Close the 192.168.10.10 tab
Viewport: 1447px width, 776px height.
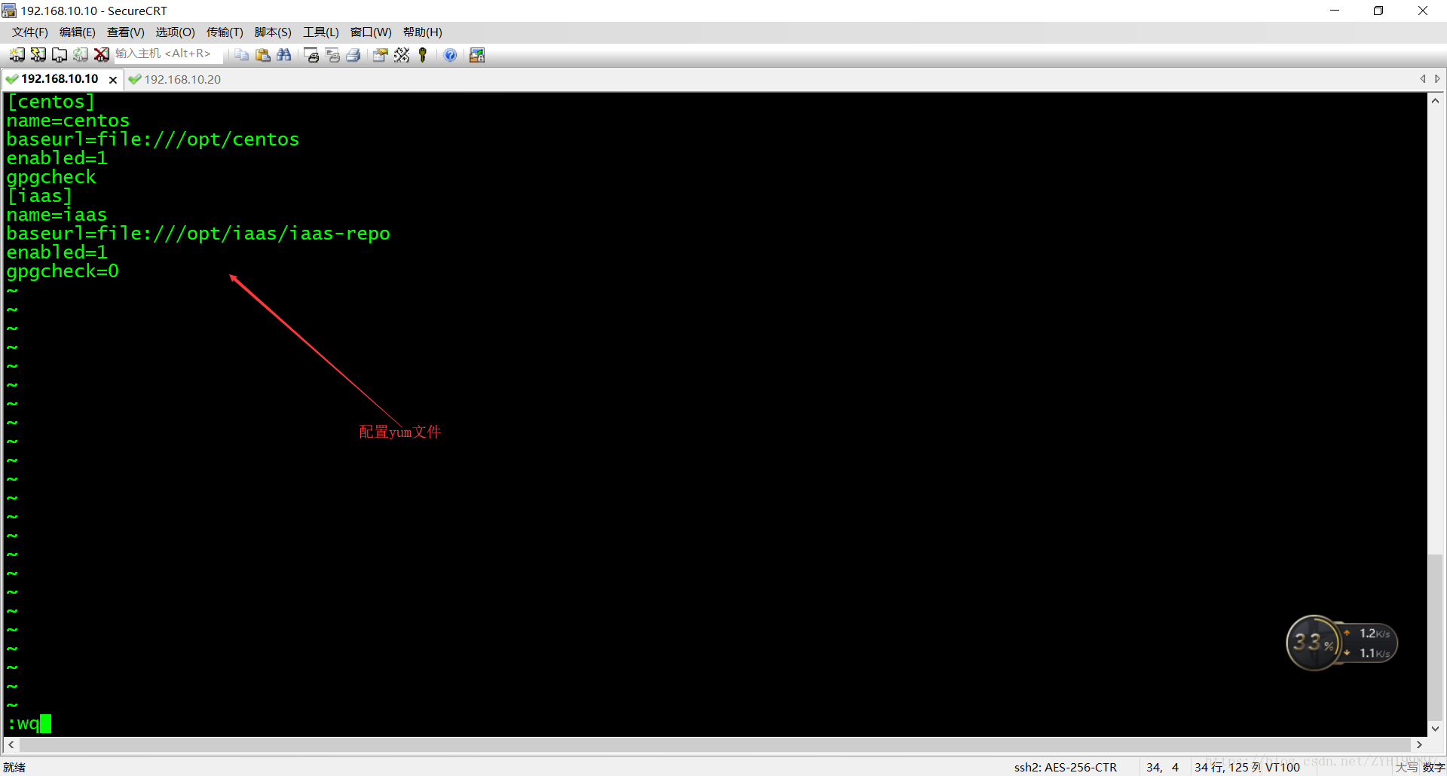[113, 80]
